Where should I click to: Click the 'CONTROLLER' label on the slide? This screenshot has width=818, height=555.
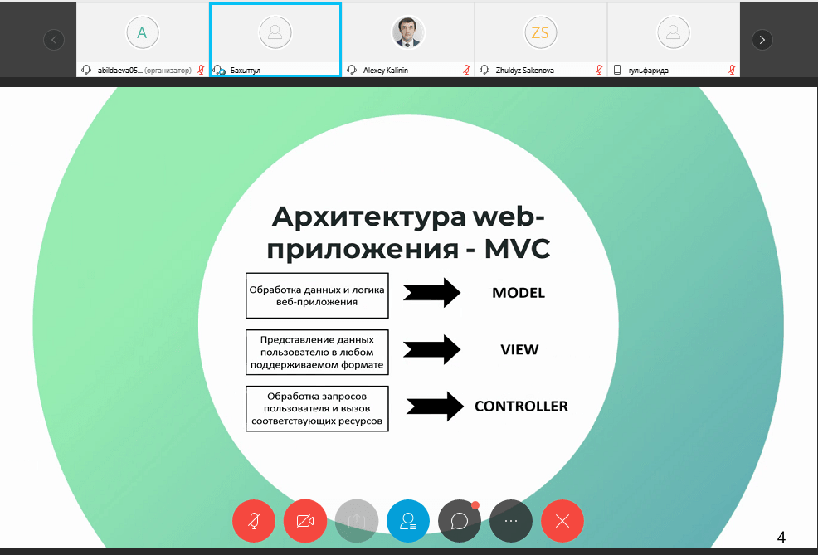pyautogui.click(x=521, y=406)
